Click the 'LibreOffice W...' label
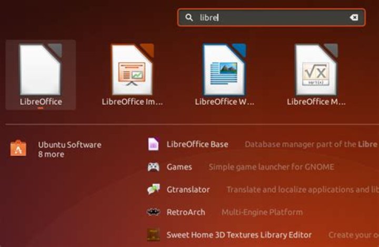Viewport: 379px width, 247px height. click(x=225, y=102)
